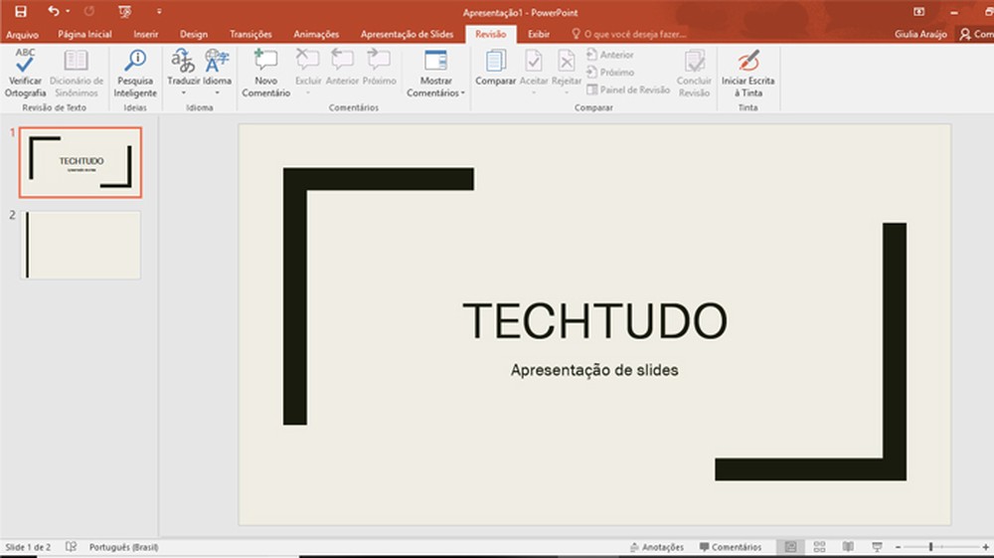Open the undo history dropdown arrow
This screenshot has width=994, height=558.
click(68, 11)
